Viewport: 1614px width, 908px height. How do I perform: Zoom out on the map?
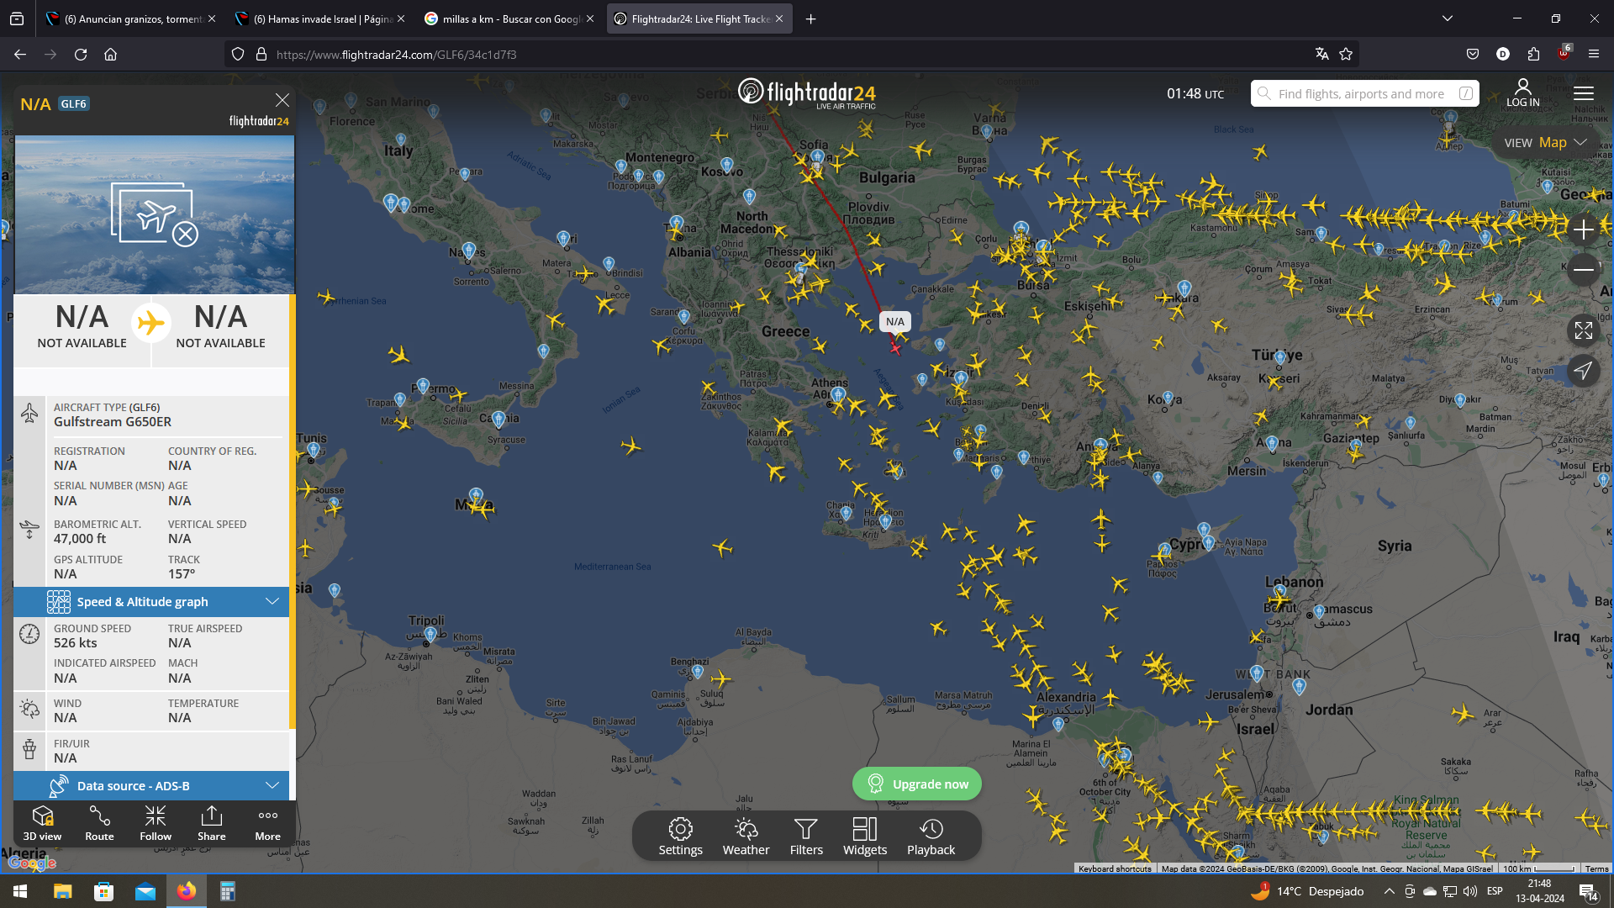[1584, 270]
